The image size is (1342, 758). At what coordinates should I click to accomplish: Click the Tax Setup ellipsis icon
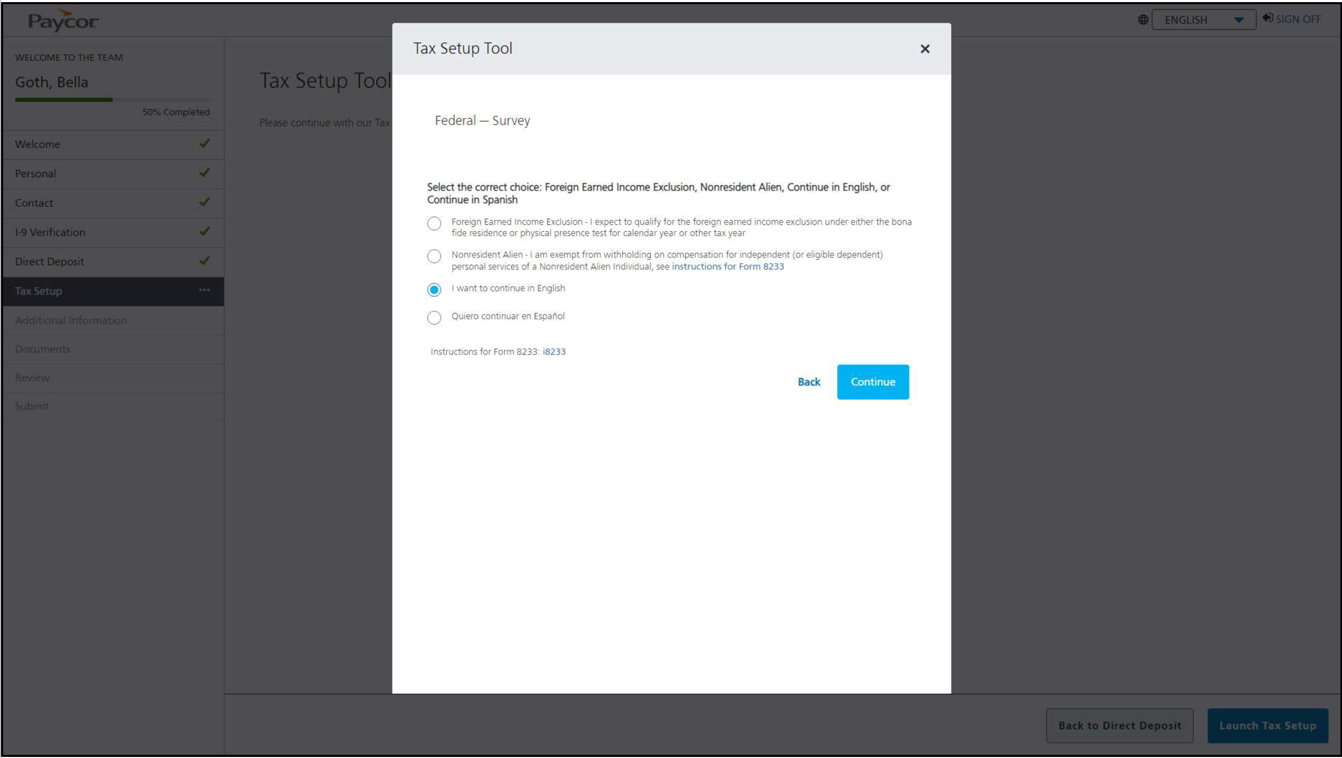(x=204, y=291)
